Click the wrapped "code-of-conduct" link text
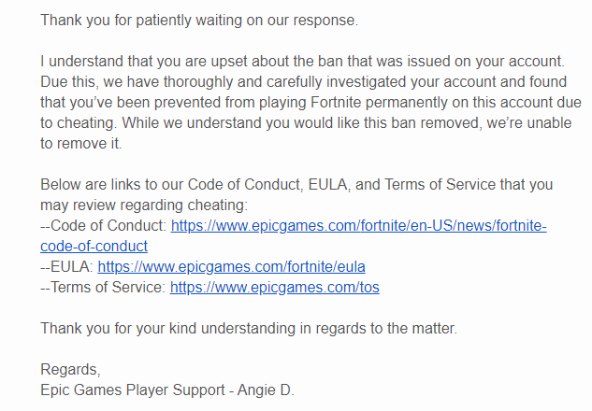 [x=94, y=246]
